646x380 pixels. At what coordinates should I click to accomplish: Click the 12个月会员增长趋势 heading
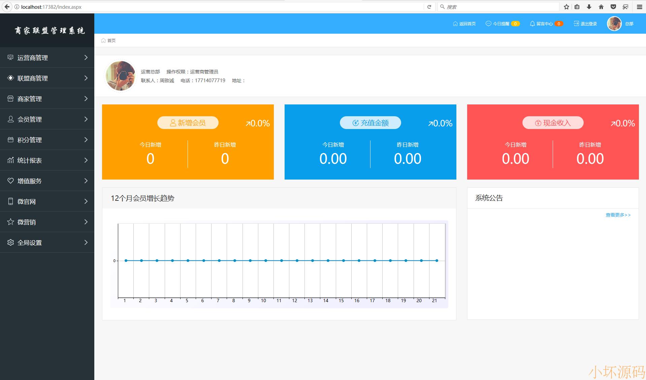pyautogui.click(x=142, y=198)
